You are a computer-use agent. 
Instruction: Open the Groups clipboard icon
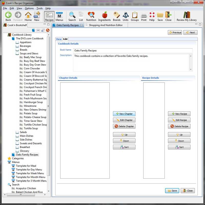pos(135,16)
